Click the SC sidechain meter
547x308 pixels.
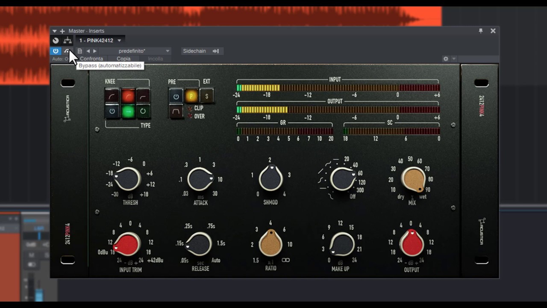pos(391,131)
